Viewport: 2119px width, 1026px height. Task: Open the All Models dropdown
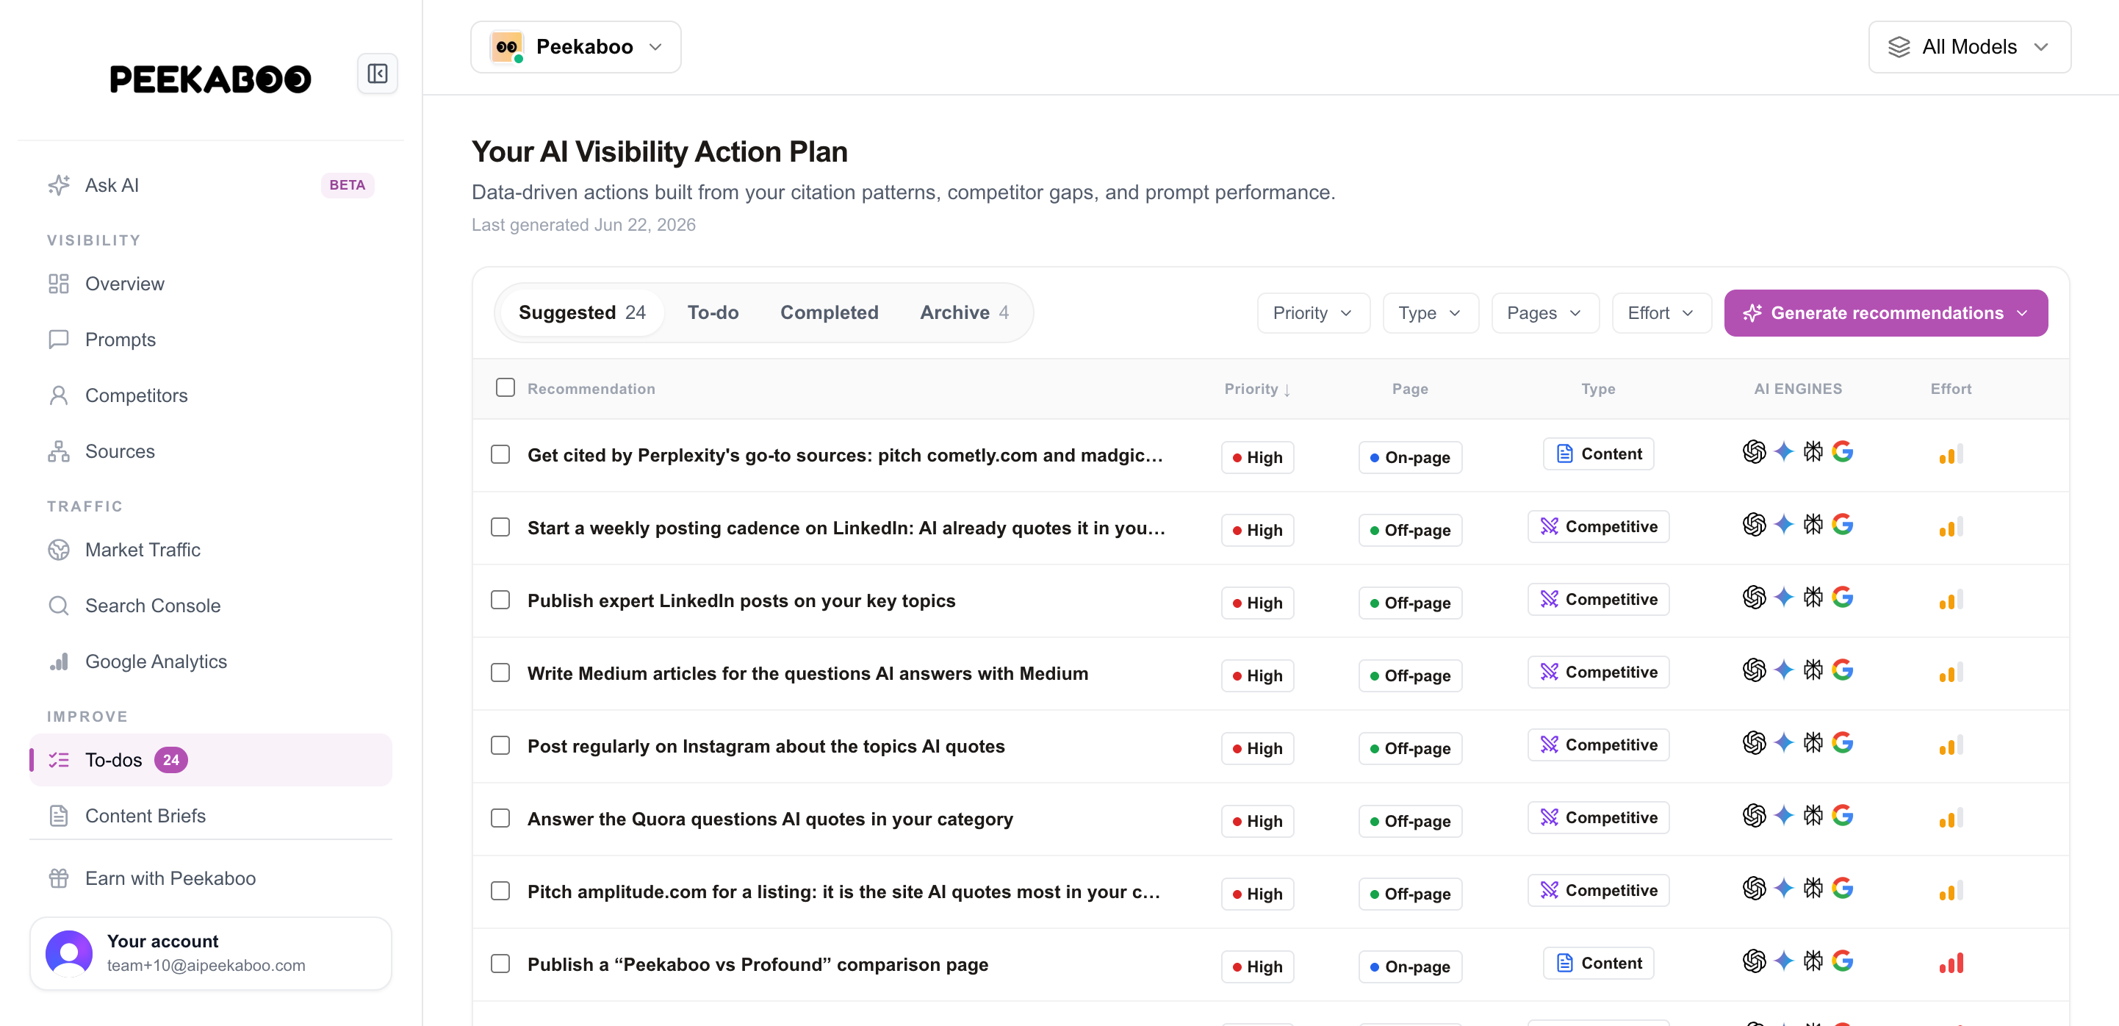point(1969,47)
